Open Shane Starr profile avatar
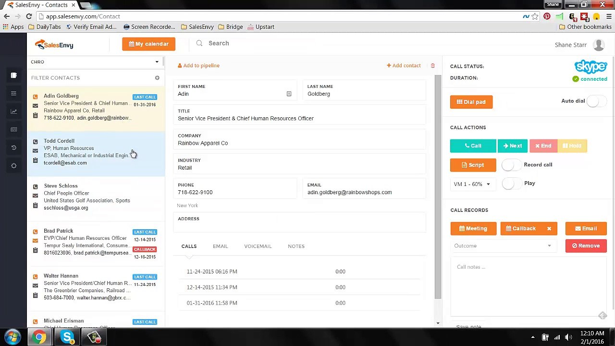This screenshot has height=346, width=615. point(599,45)
